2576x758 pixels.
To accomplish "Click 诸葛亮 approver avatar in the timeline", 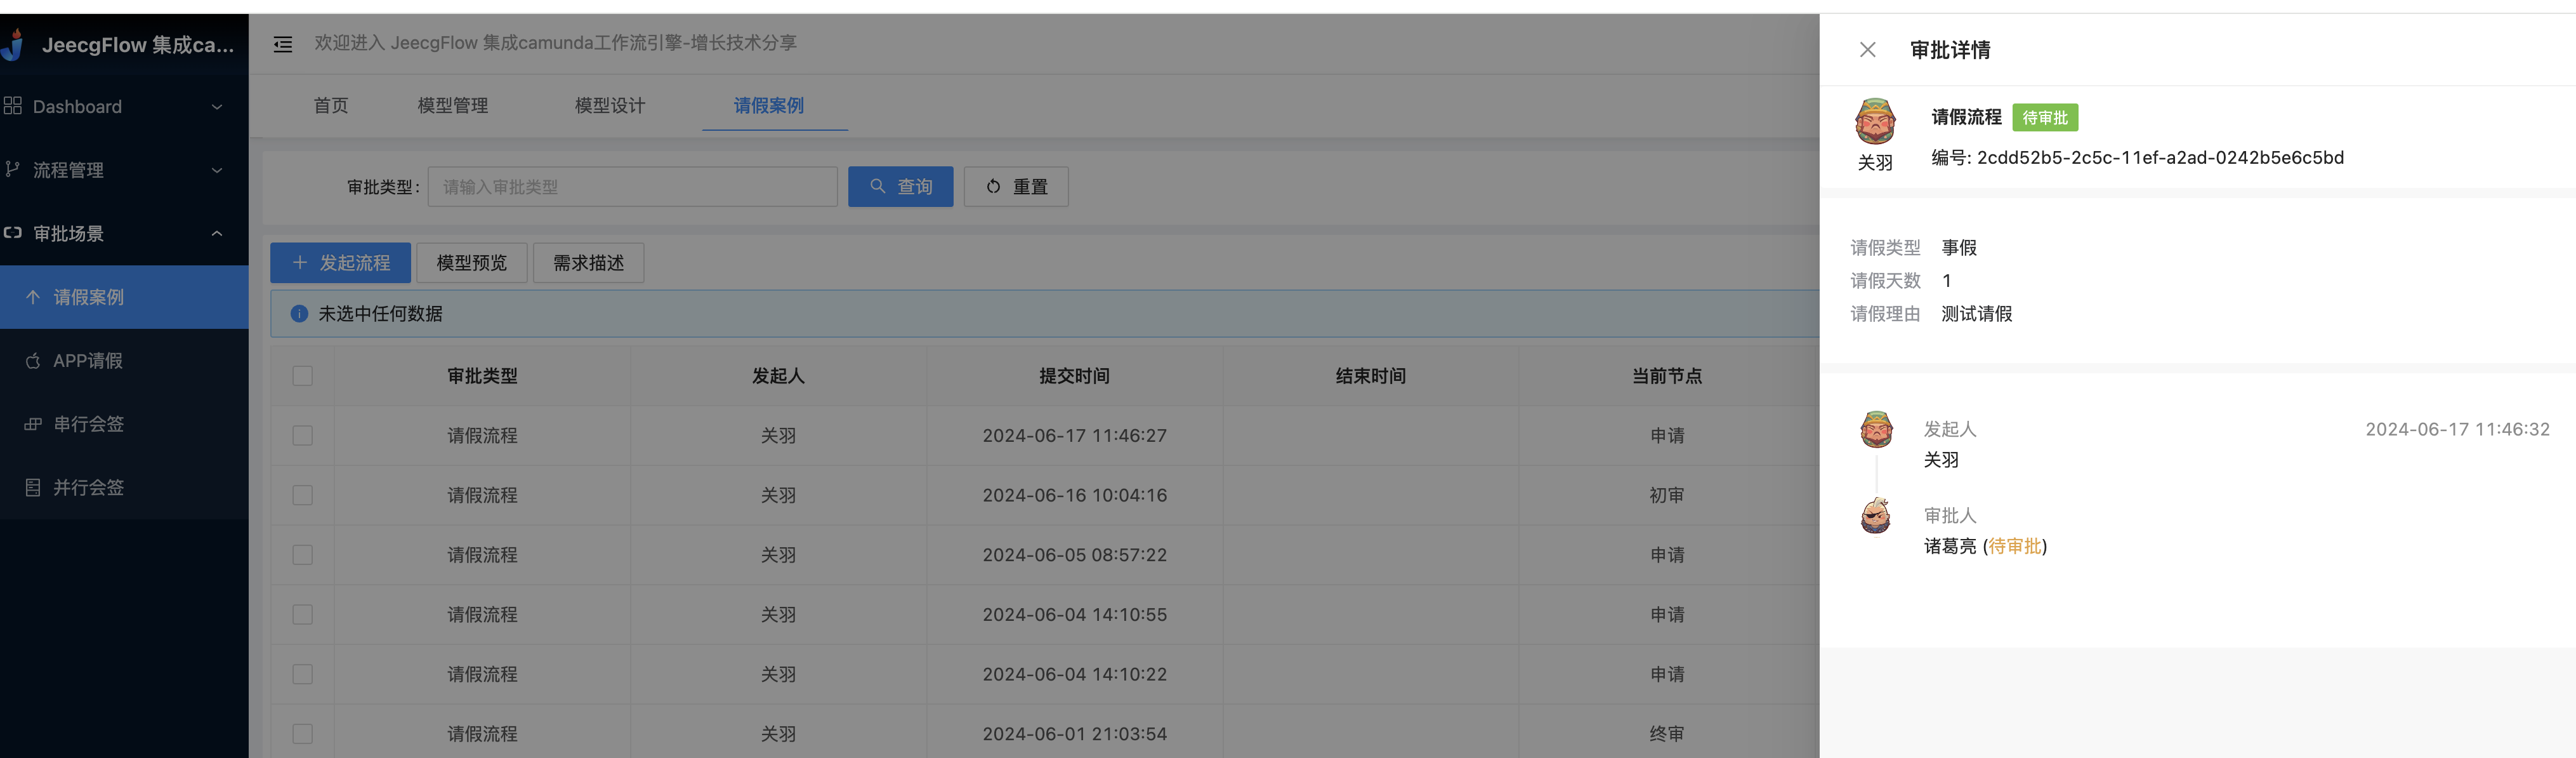I will pyautogui.click(x=1876, y=516).
